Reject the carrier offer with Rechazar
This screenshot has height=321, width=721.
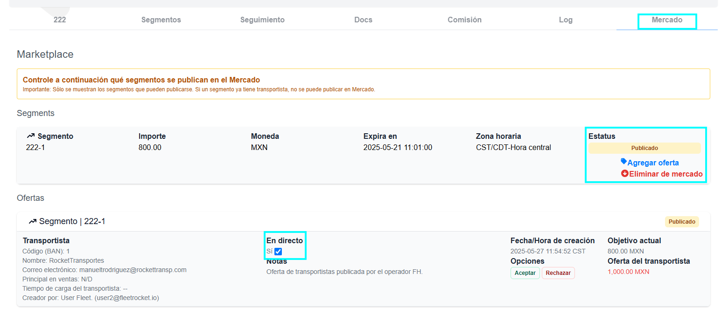click(x=558, y=273)
